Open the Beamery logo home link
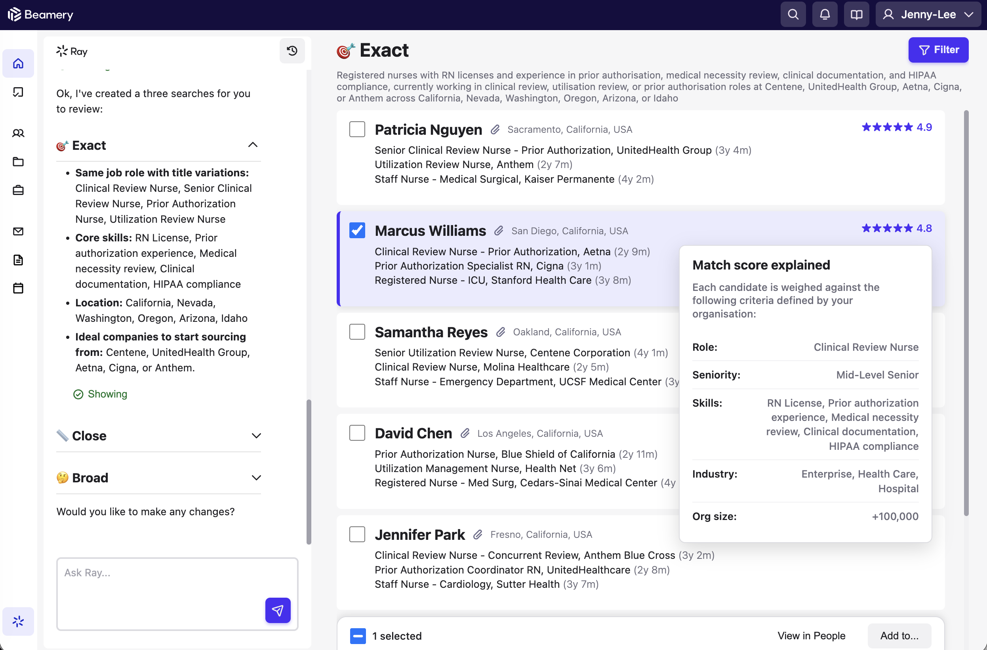The height and width of the screenshot is (650, 987). pyautogui.click(x=40, y=15)
